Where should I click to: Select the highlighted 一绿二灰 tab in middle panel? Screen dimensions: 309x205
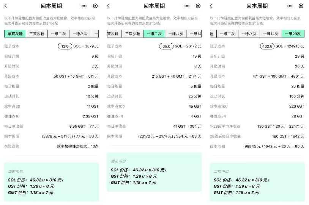coord(154,34)
